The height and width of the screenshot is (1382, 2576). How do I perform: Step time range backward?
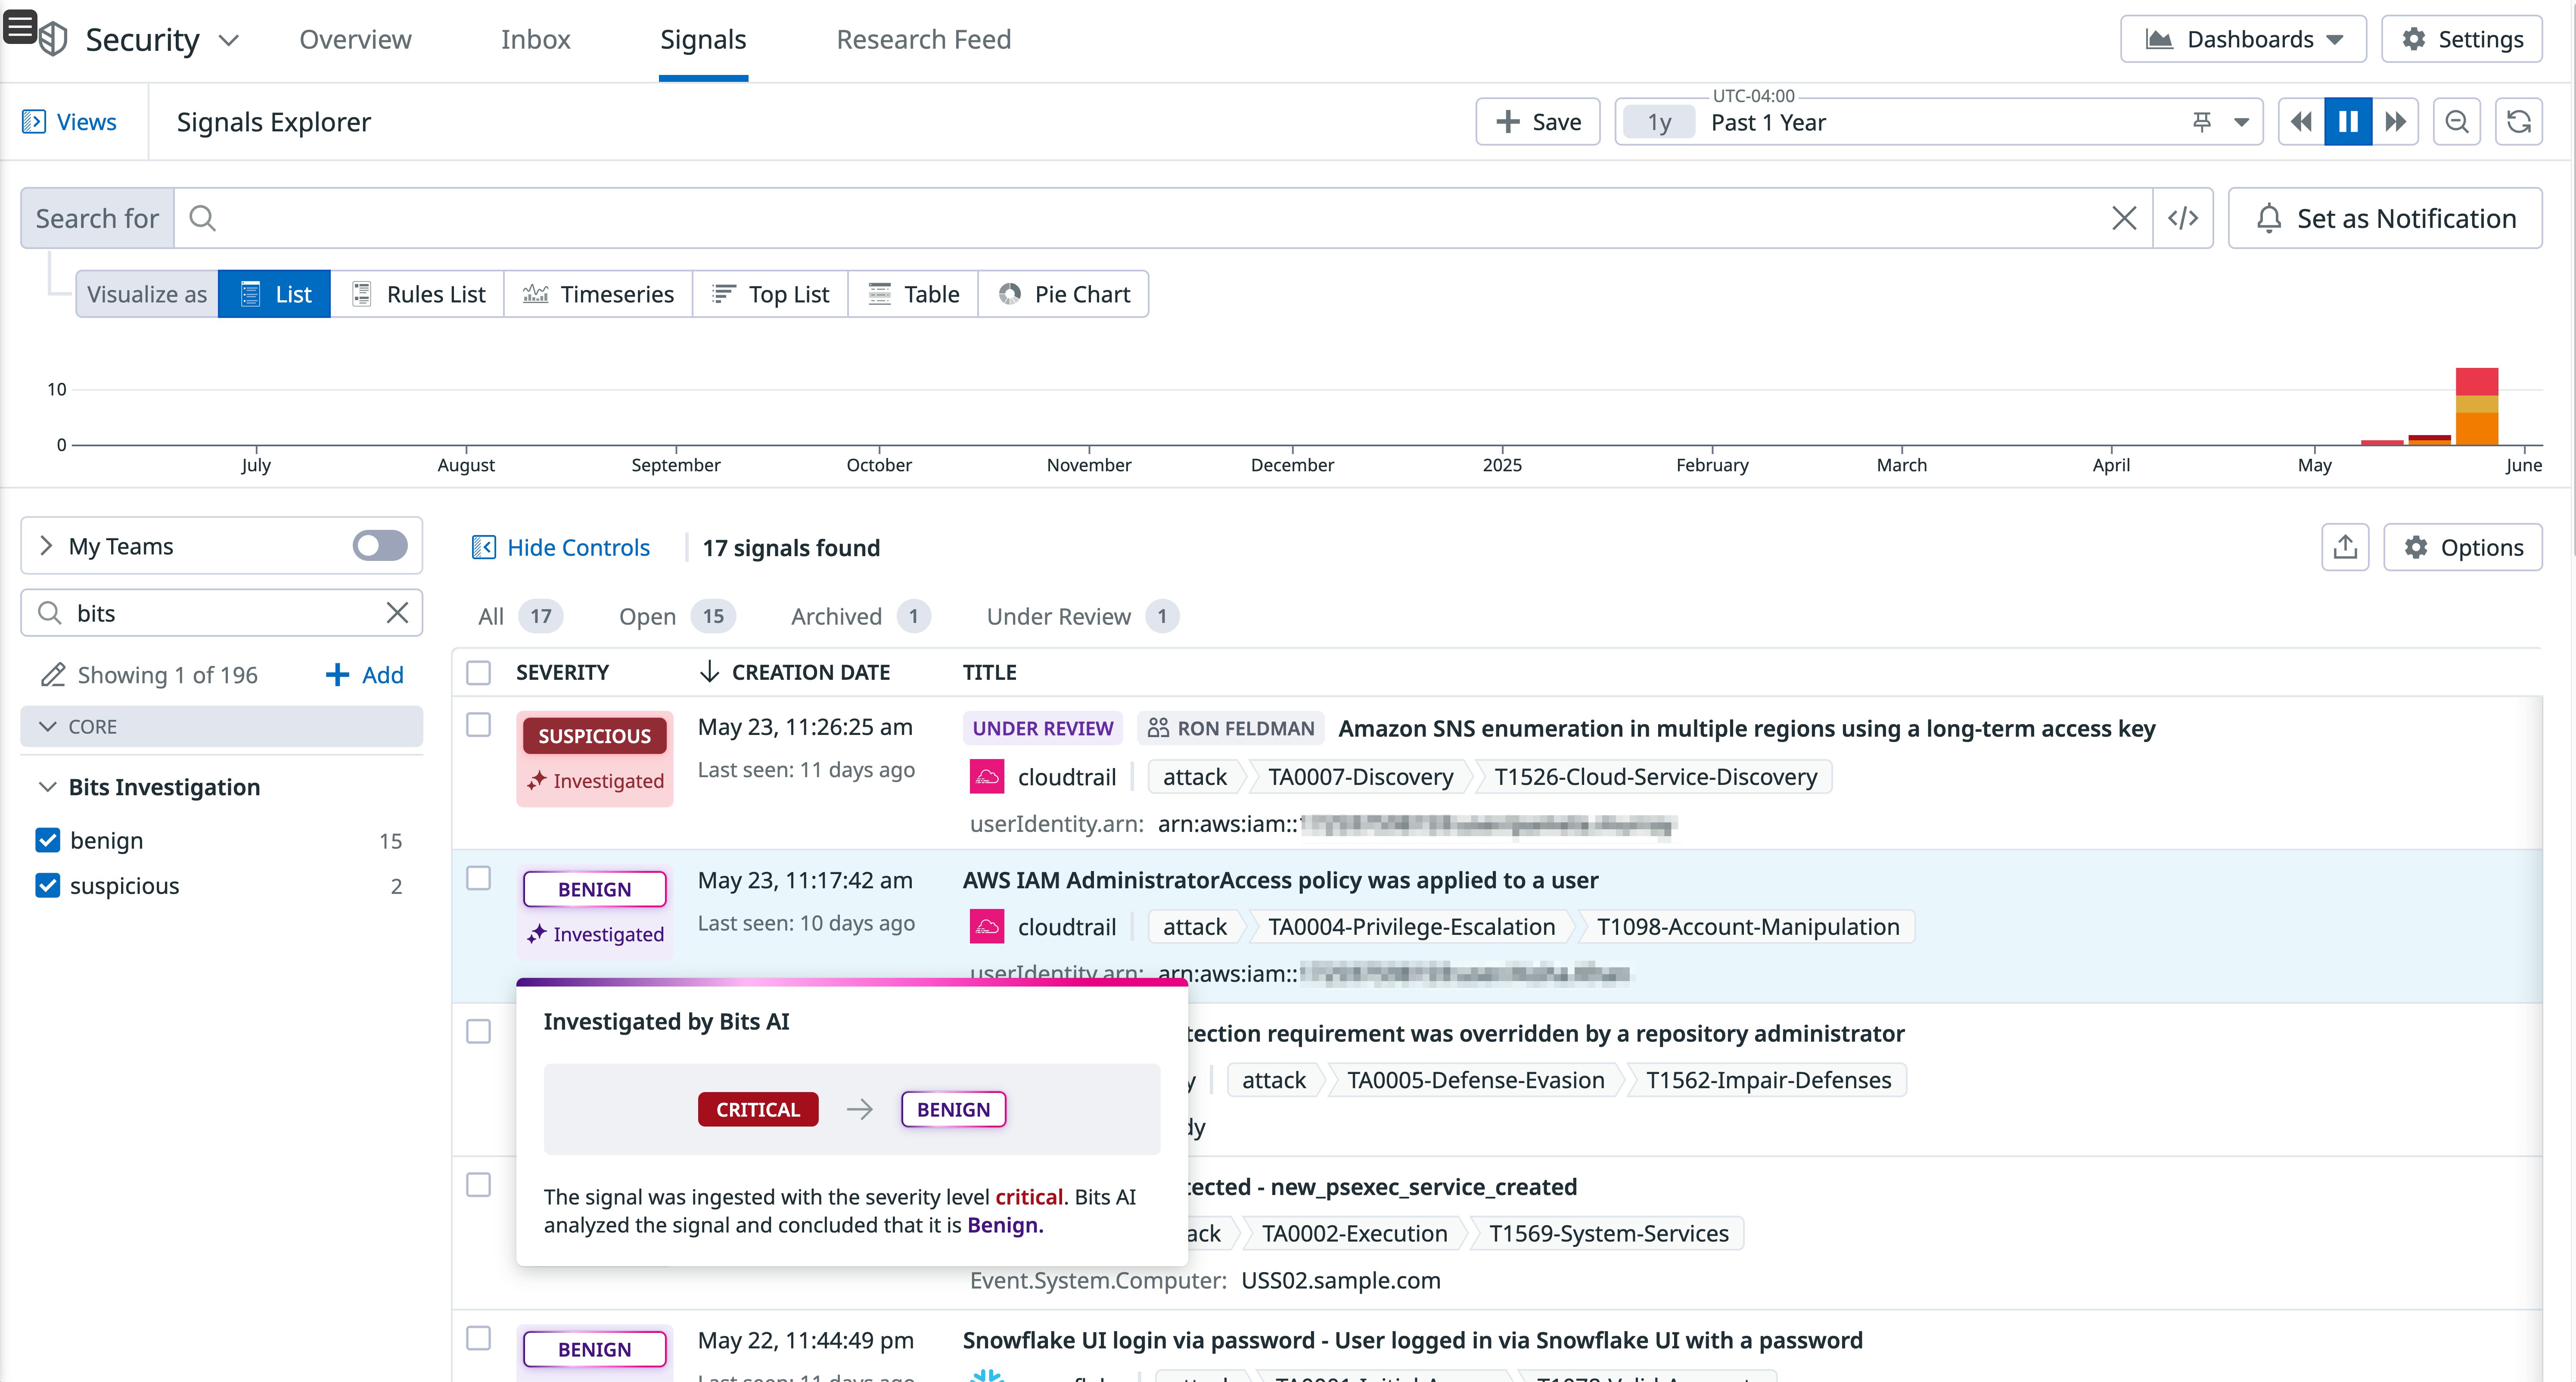point(2301,122)
